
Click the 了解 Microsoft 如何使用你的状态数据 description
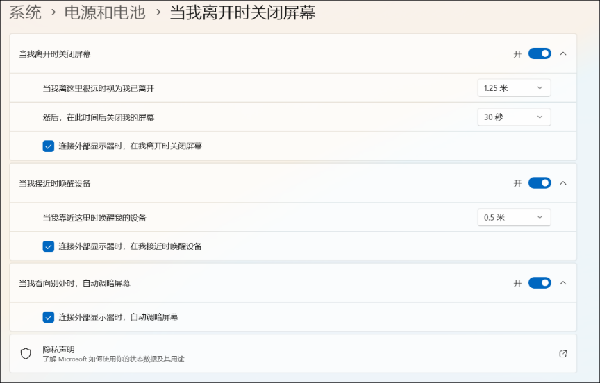click(x=113, y=359)
